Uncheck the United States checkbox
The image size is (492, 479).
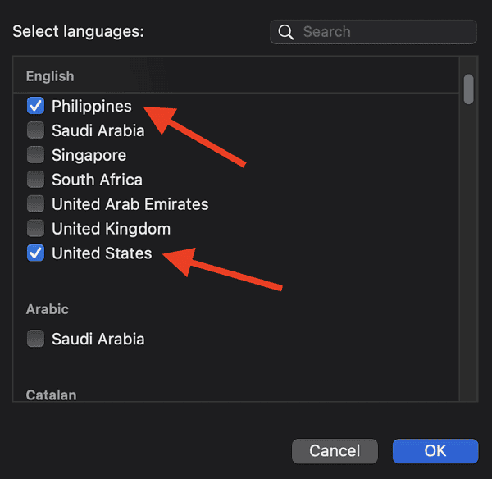tap(35, 253)
